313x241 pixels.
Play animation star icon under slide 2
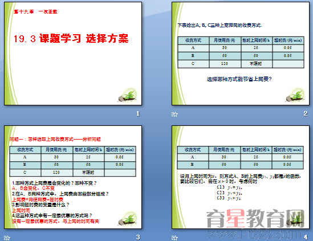[174, 114]
